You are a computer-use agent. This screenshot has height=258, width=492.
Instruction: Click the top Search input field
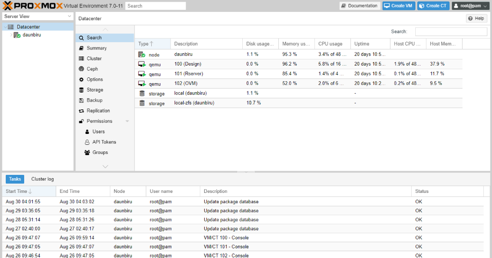(155, 6)
